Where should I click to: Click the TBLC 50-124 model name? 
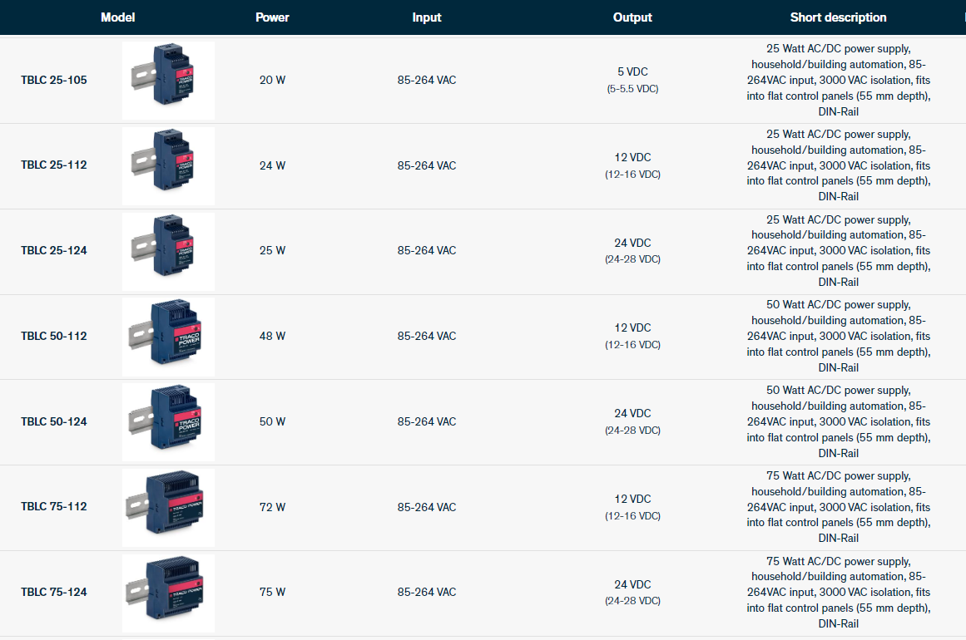(x=54, y=422)
